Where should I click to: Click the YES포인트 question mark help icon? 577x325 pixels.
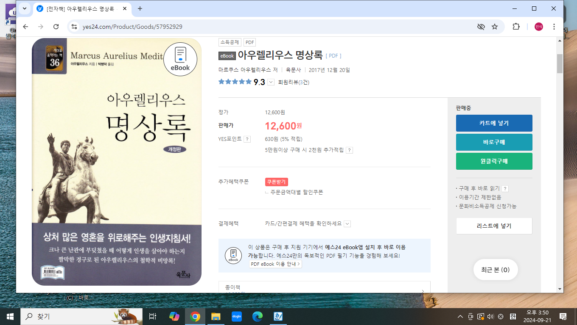pyautogui.click(x=247, y=139)
